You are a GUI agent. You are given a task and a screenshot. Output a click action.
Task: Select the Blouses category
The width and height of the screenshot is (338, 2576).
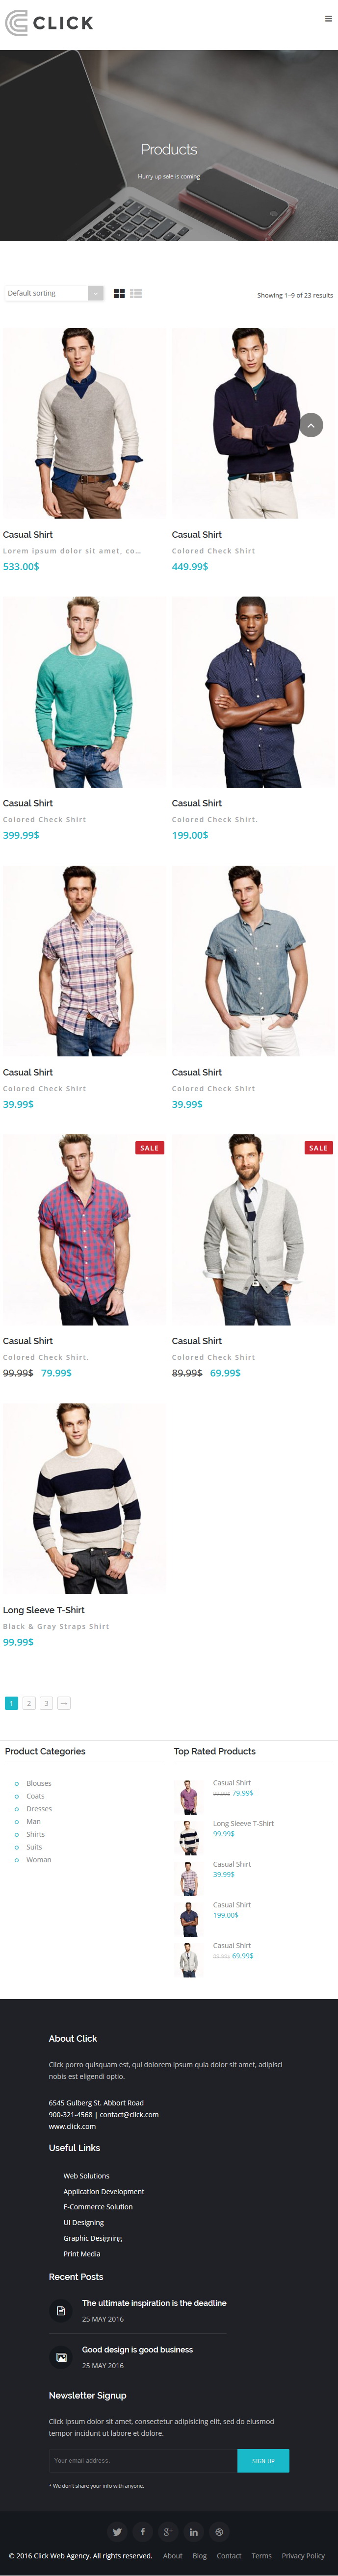point(39,1783)
